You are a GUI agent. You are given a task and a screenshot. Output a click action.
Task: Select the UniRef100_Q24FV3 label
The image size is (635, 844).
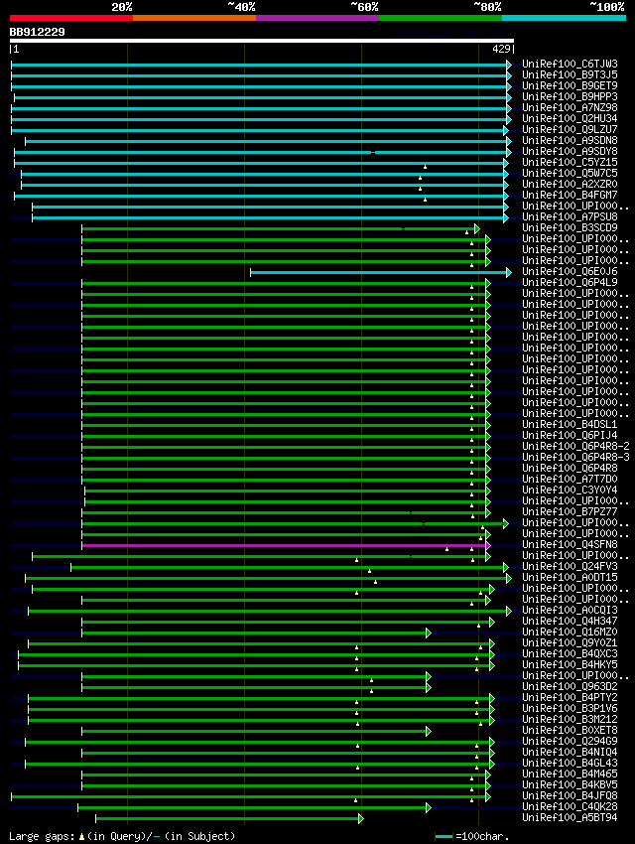point(570,566)
